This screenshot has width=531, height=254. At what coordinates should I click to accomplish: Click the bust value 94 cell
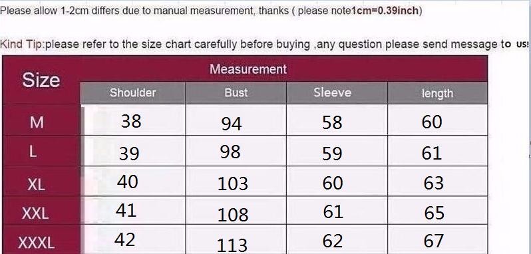(x=236, y=120)
